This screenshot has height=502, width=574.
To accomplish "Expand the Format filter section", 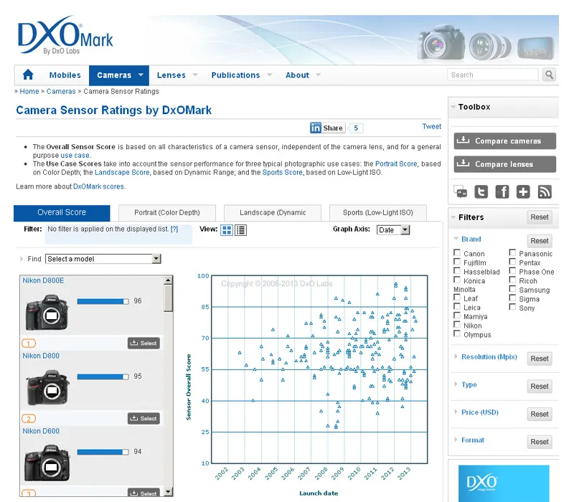I will 472,440.
